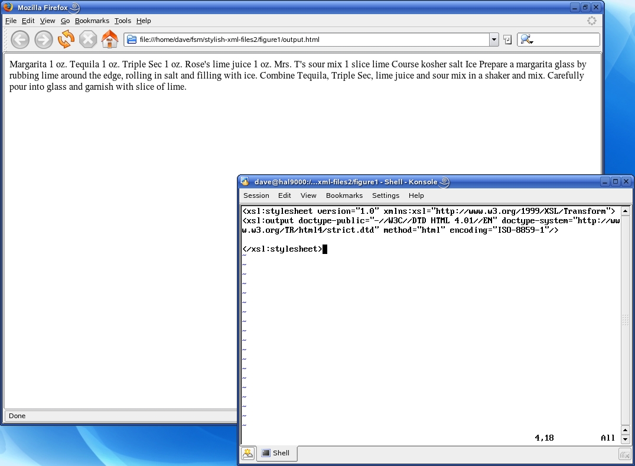The width and height of the screenshot is (635, 466).
Task: Open the Firefox Bookmarks menu
Action: click(92, 21)
